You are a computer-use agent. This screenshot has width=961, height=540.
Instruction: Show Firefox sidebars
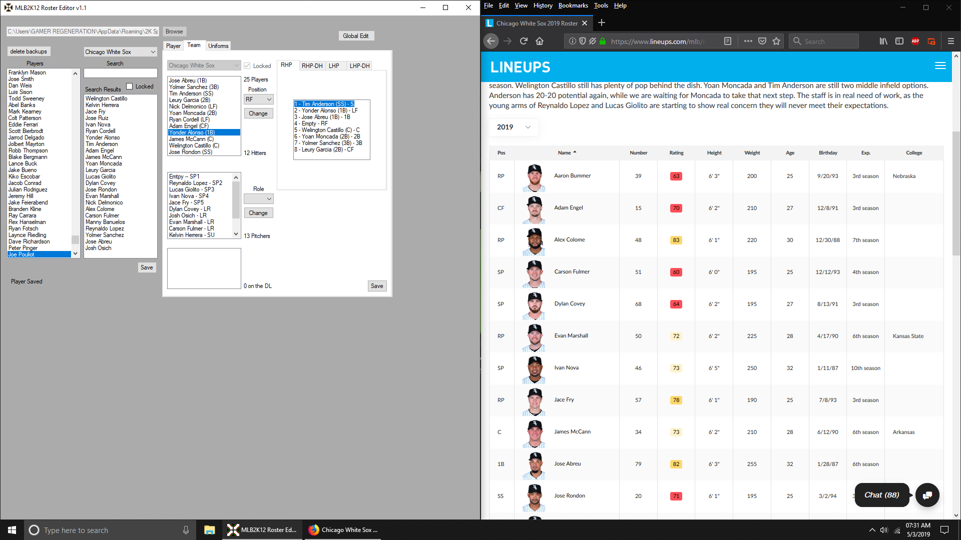[x=899, y=41]
